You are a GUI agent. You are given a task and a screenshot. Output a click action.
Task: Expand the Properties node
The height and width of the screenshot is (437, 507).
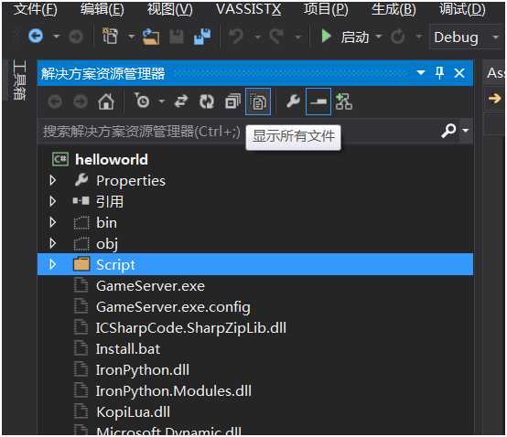pos(53,180)
